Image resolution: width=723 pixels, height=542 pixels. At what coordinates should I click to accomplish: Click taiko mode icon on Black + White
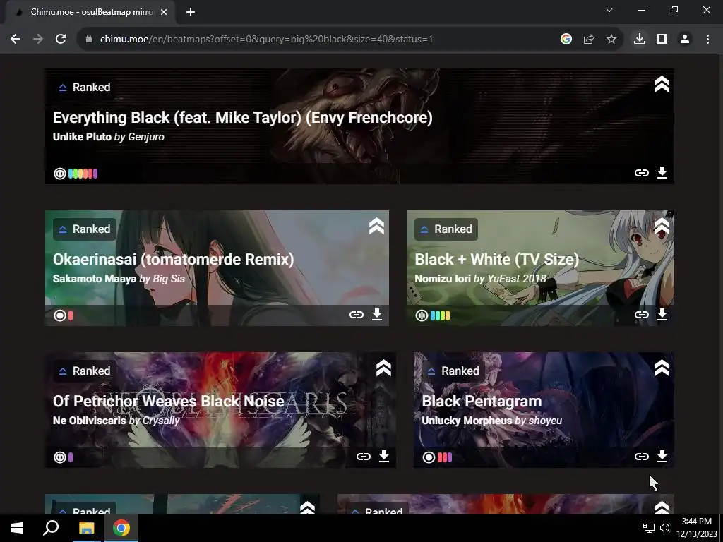[x=422, y=315]
